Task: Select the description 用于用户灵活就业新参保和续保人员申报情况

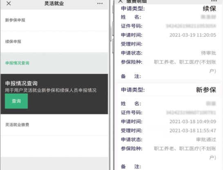Action: pos(51,90)
